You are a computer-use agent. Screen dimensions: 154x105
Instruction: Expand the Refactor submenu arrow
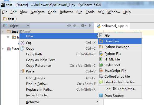pos(97,102)
